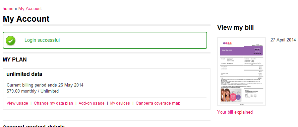Viewport: 298px width, 127px height.
Task: Click the unlimited data plan title
Action: pyautogui.click(x=24, y=74)
